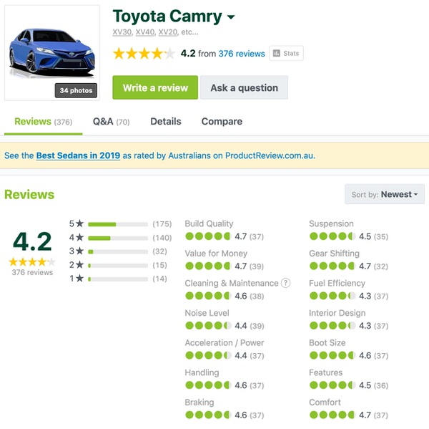Screen dimensions: 429x429
Task: Switch to the Q&A tab
Action: point(111,122)
